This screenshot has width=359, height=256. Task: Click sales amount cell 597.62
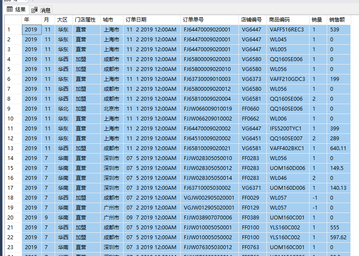(338, 237)
